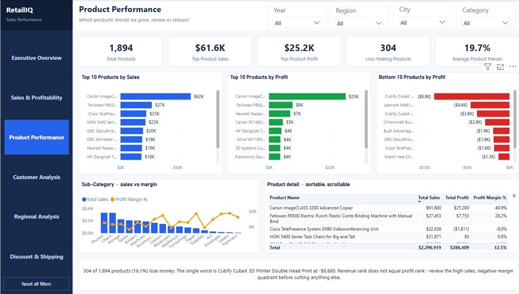Click scrollbar of Top 10 Products by Profit

click(x=366, y=119)
